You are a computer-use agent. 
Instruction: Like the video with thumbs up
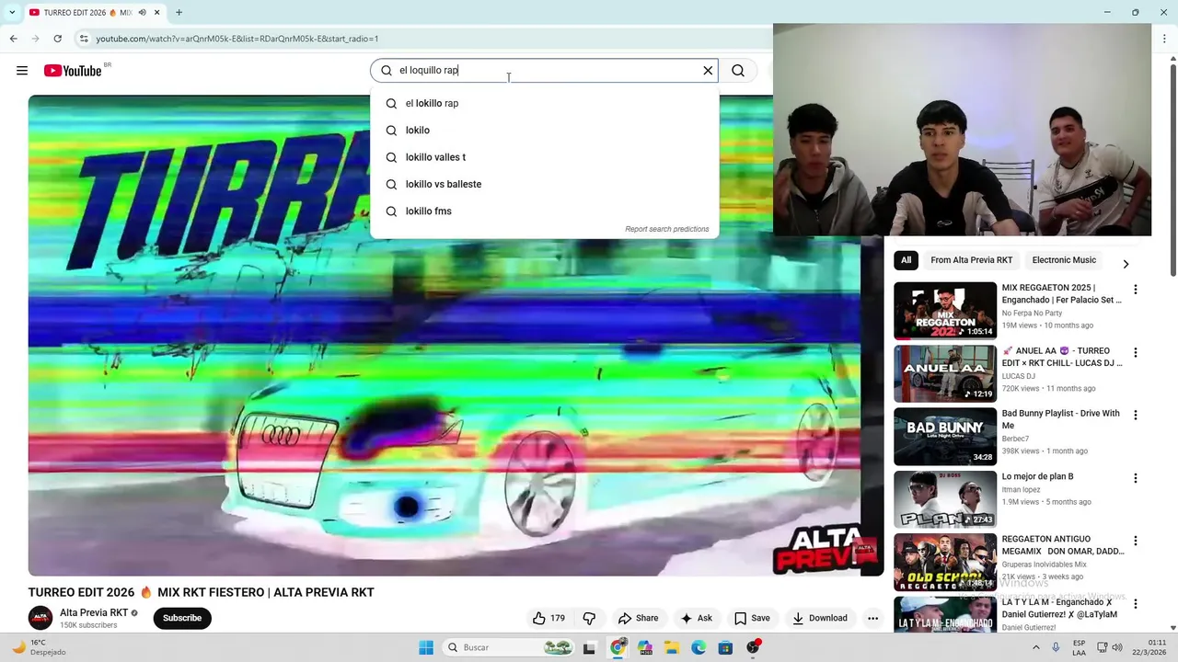point(549,618)
